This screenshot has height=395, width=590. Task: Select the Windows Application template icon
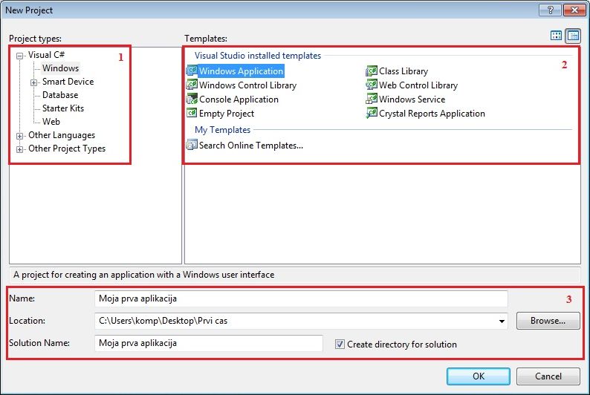pos(192,71)
